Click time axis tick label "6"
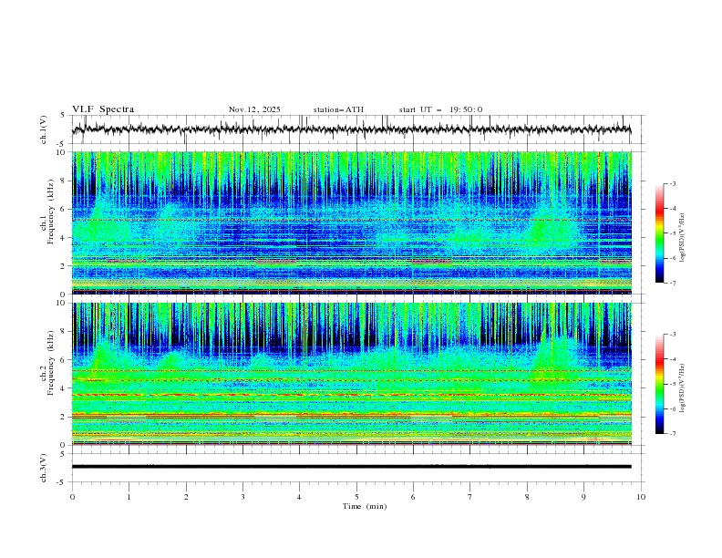Viewport: 722px width, 558px height. pyautogui.click(x=413, y=497)
